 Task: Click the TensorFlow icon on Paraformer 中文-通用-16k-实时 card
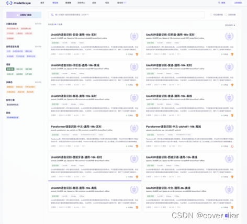137,146
